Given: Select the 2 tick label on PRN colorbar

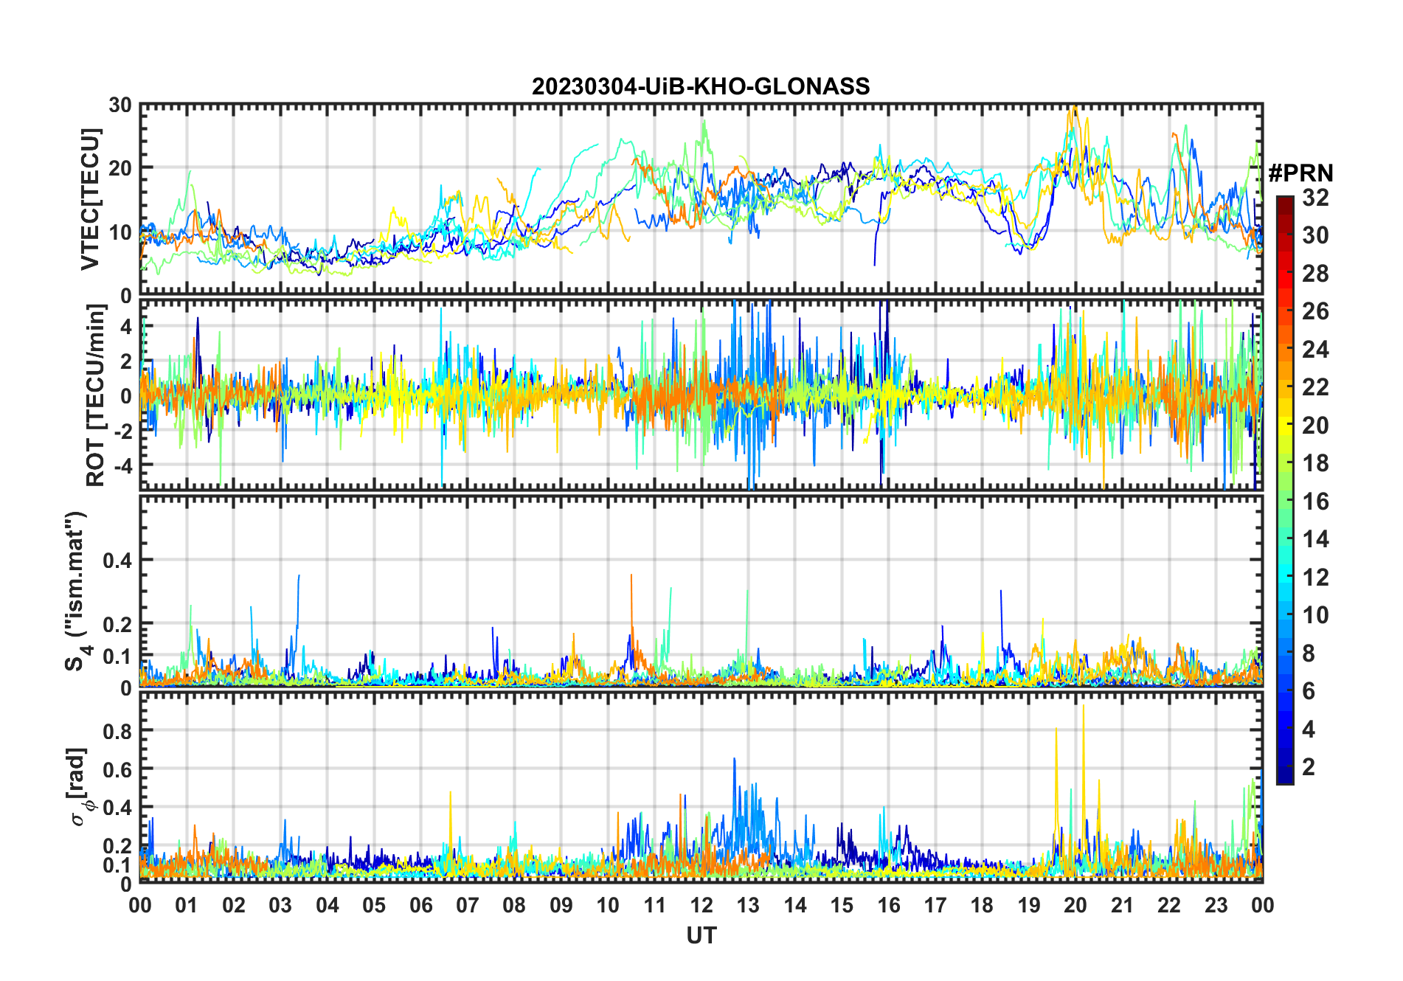Looking at the screenshot, I should click(x=1309, y=767).
